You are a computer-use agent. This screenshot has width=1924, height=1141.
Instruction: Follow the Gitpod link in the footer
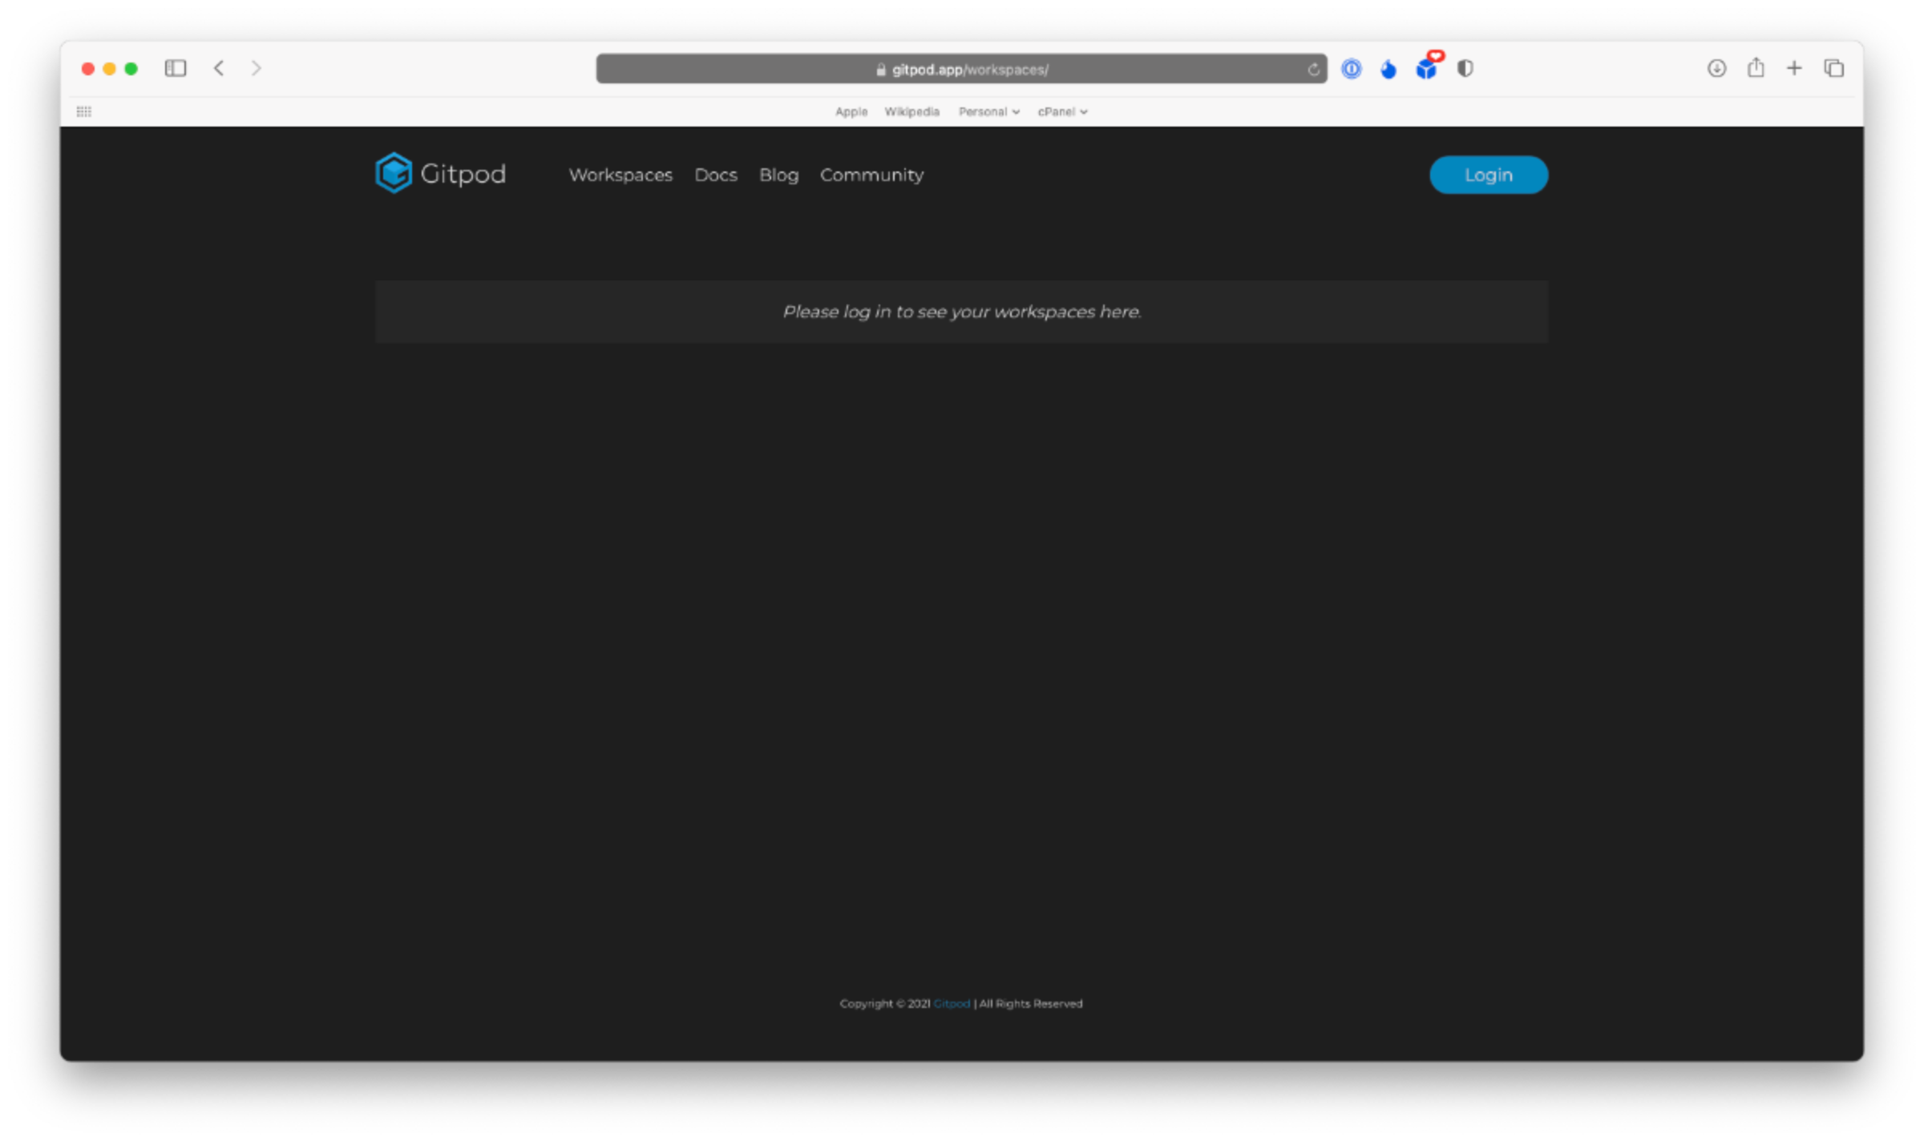point(952,1003)
